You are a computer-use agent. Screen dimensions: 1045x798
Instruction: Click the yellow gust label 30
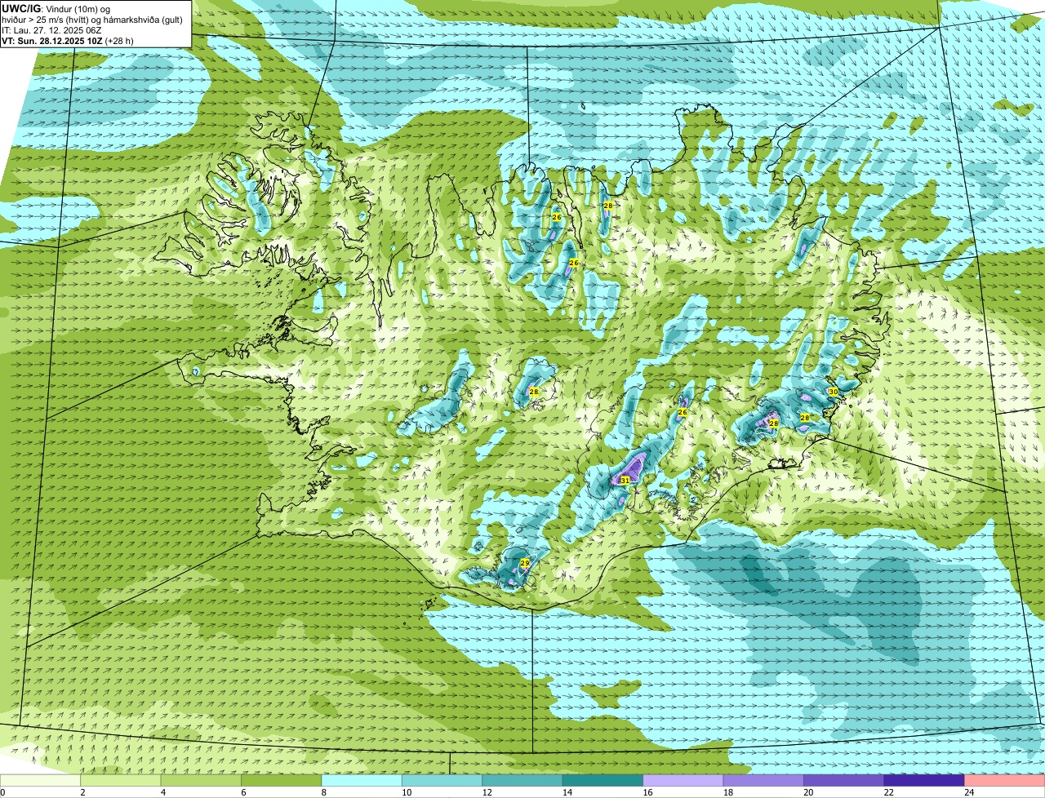point(833,392)
